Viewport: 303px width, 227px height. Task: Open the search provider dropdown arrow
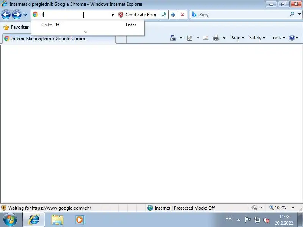click(x=299, y=14)
